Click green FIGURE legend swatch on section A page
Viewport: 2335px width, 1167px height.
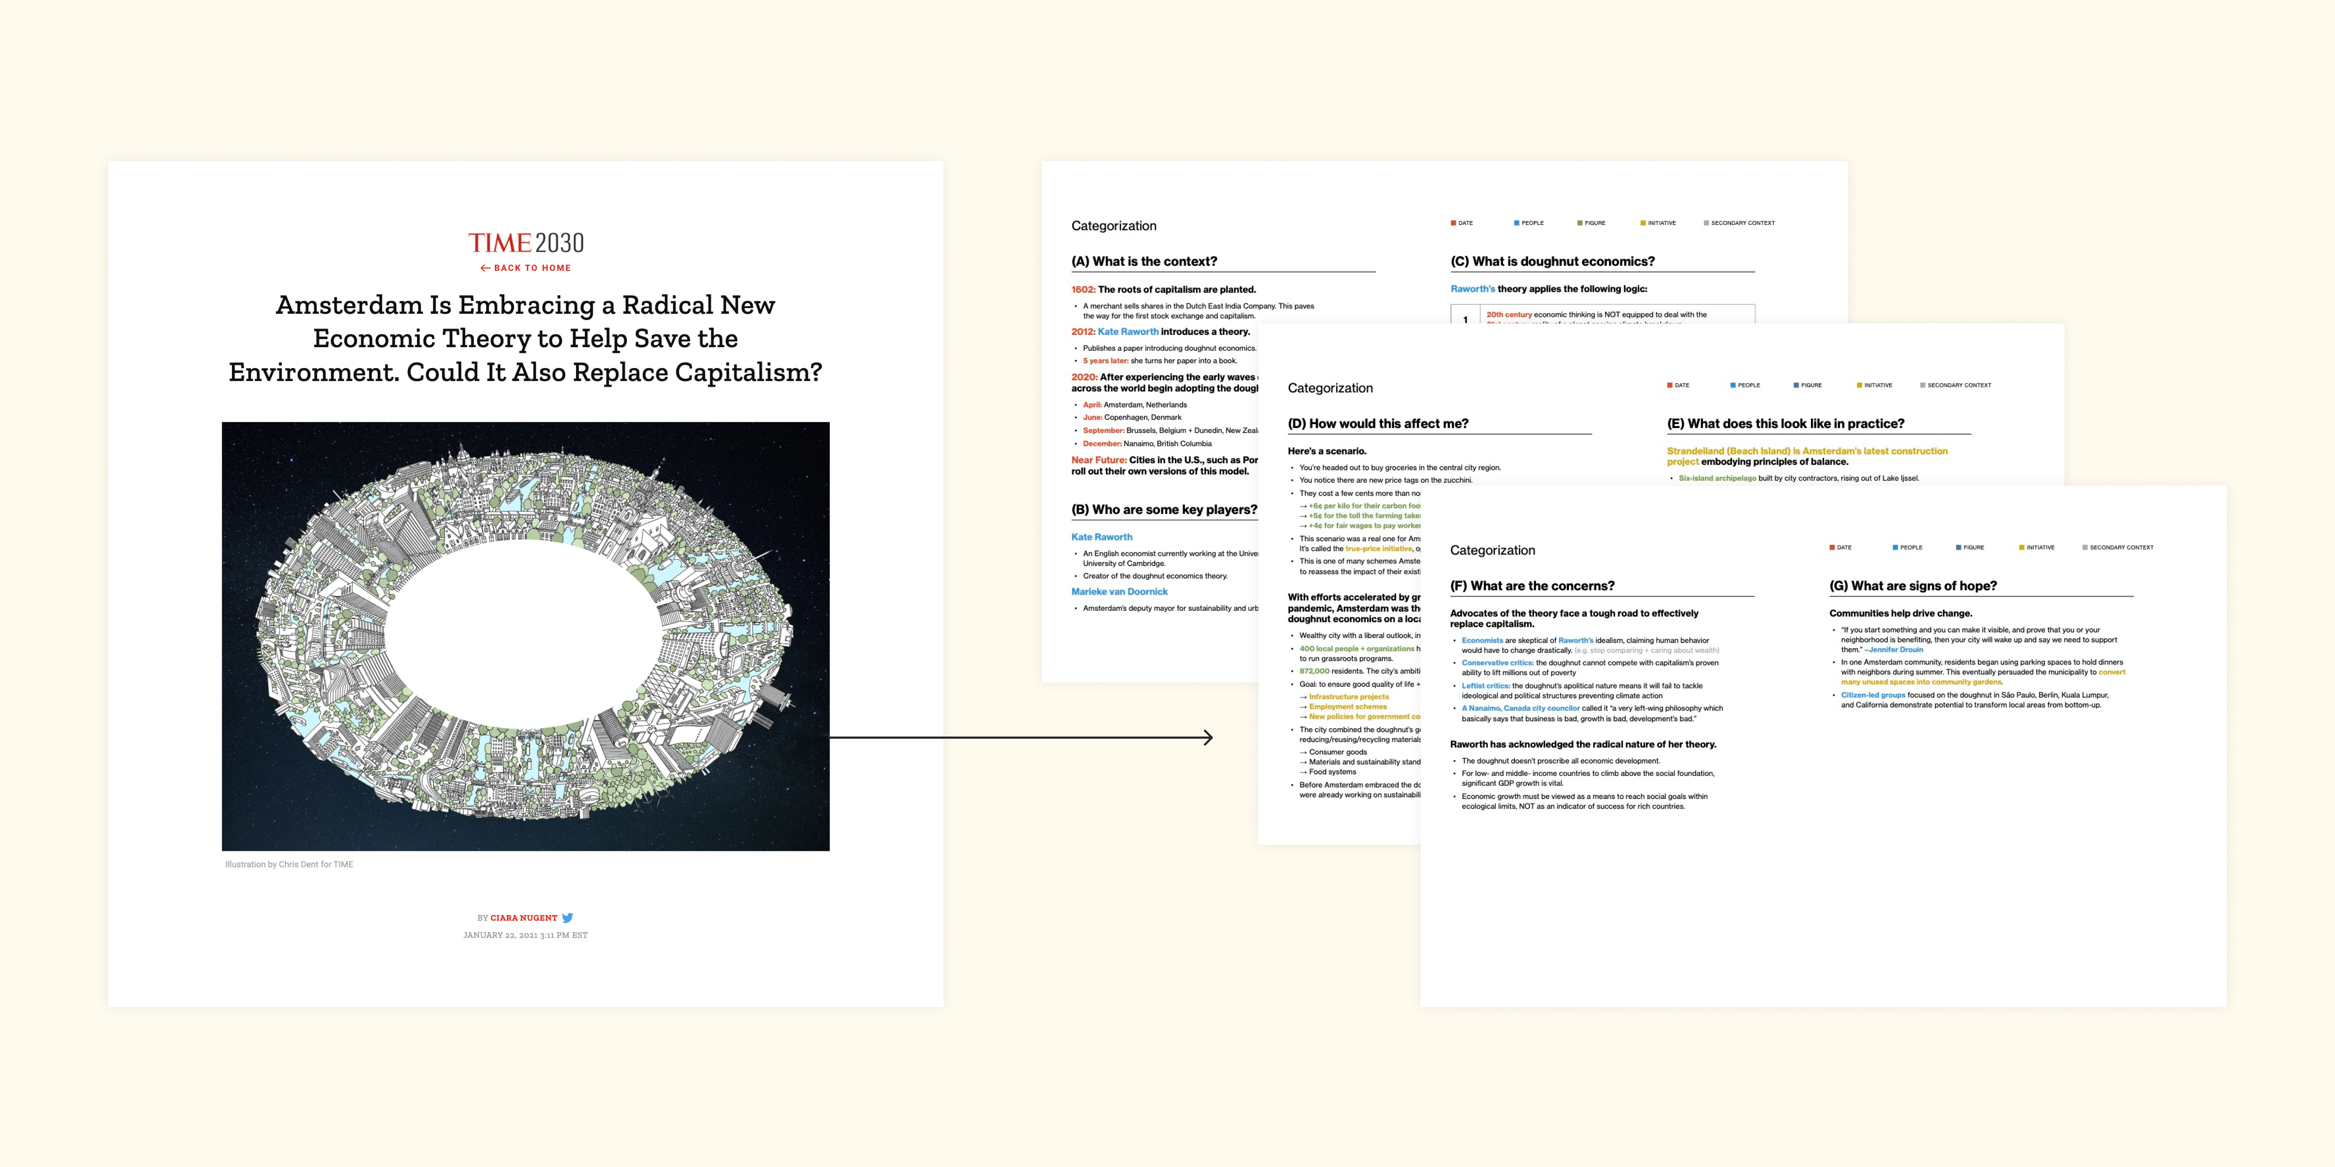click(x=1580, y=223)
